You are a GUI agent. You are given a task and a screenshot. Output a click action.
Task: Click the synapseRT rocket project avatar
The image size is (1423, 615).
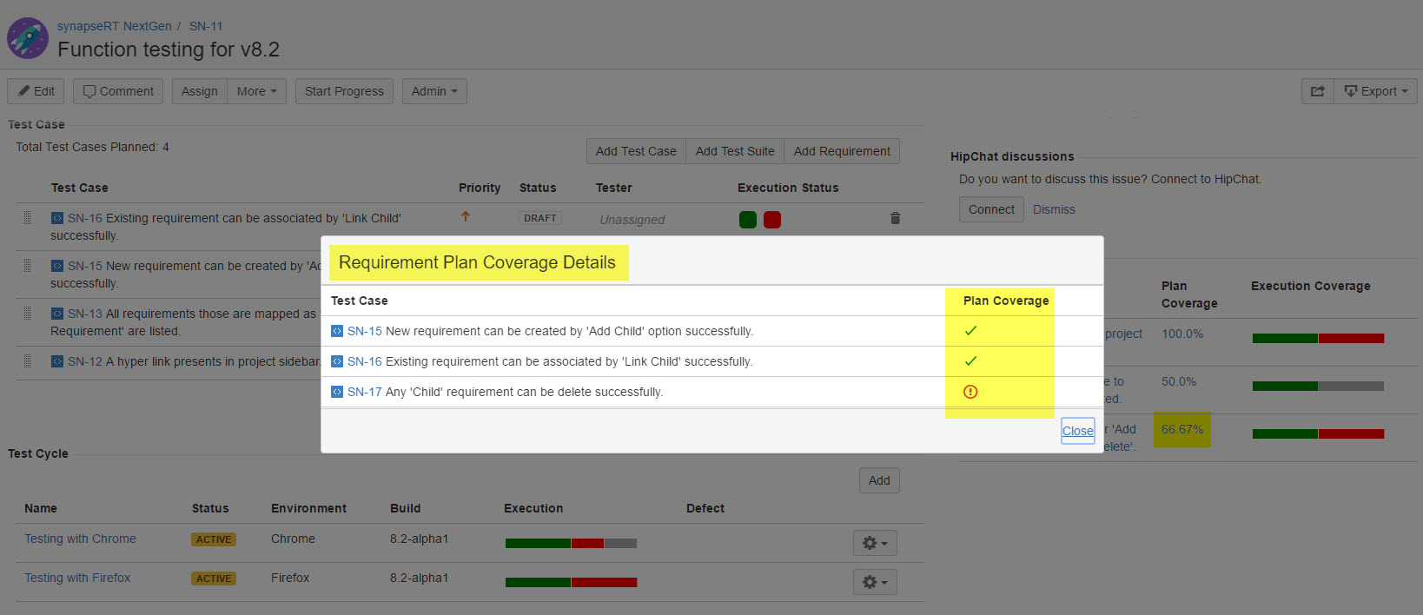[28, 39]
